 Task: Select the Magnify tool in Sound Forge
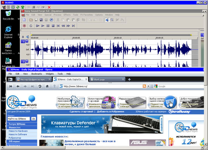point(112,20)
